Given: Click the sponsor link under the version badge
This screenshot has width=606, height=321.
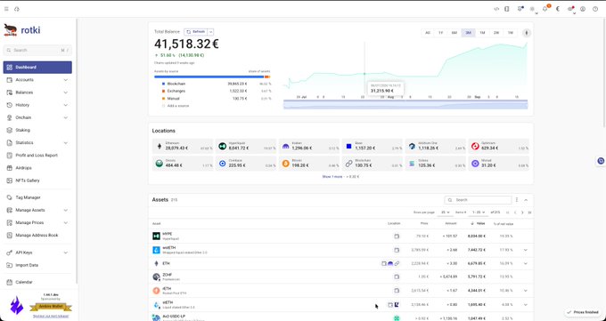Looking at the screenshot, I should [x=51, y=316].
